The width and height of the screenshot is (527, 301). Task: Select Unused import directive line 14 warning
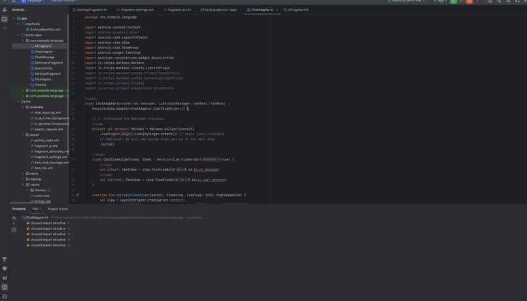point(48,240)
